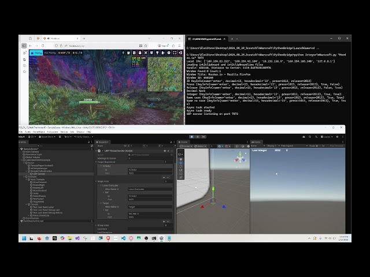Show hidden system tray icons

(309, 238)
